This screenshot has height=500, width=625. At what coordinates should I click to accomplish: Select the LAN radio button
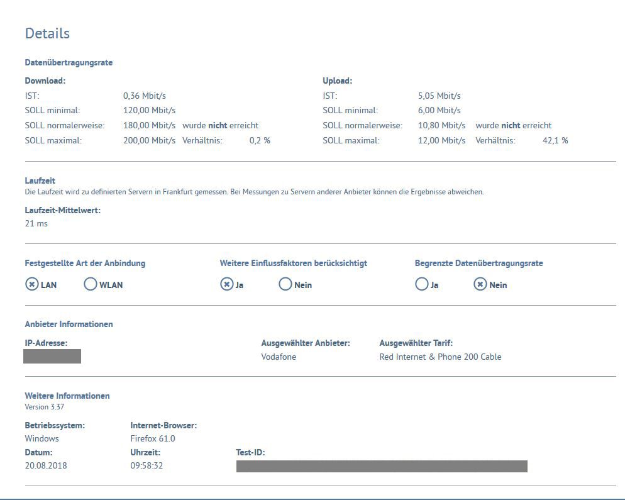pyautogui.click(x=32, y=284)
